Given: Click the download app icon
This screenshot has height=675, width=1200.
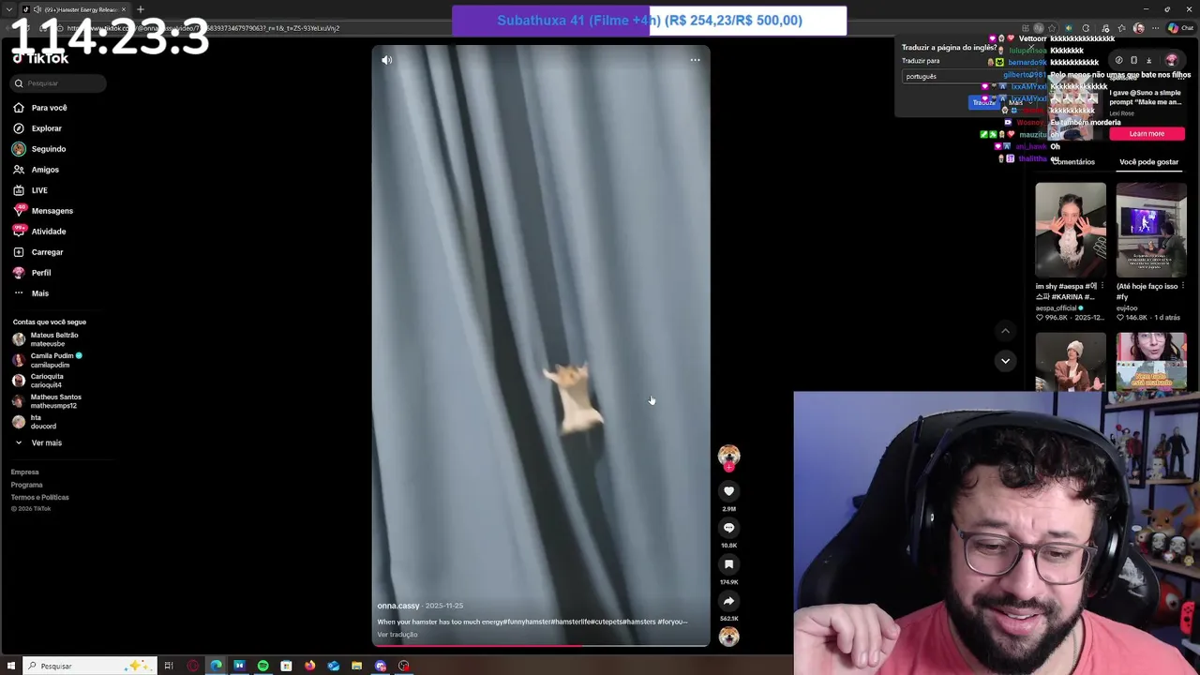Looking at the screenshot, I should (x=1148, y=60).
